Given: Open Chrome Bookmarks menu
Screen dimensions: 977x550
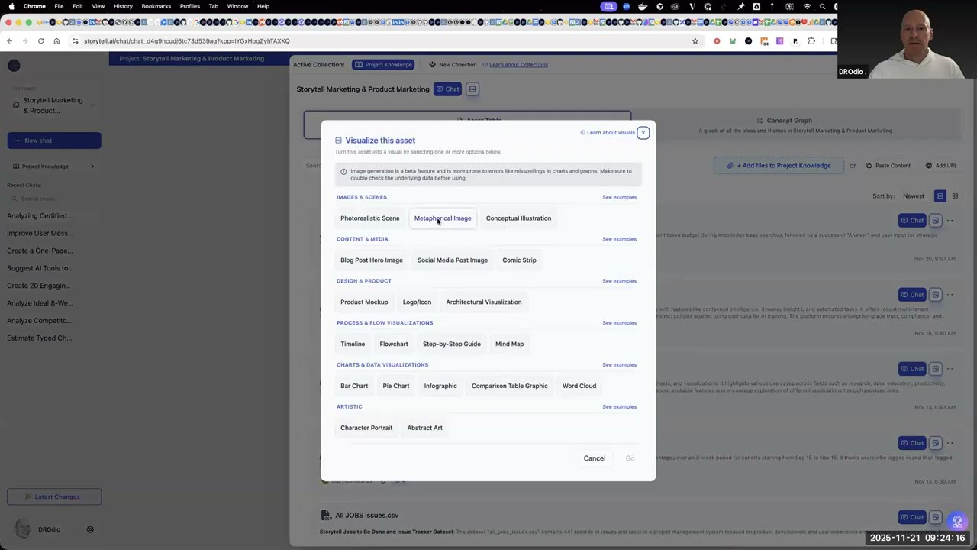Looking at the screenshot, I should (x=156, y=6).
